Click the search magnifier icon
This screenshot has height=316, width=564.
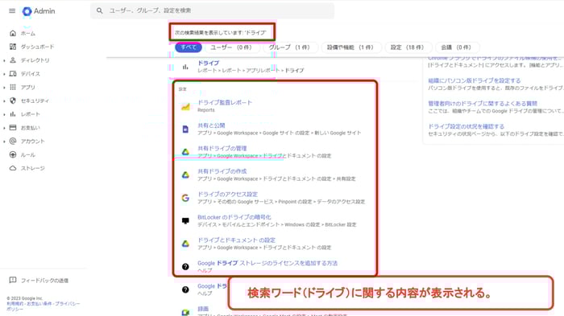point(100,10)
